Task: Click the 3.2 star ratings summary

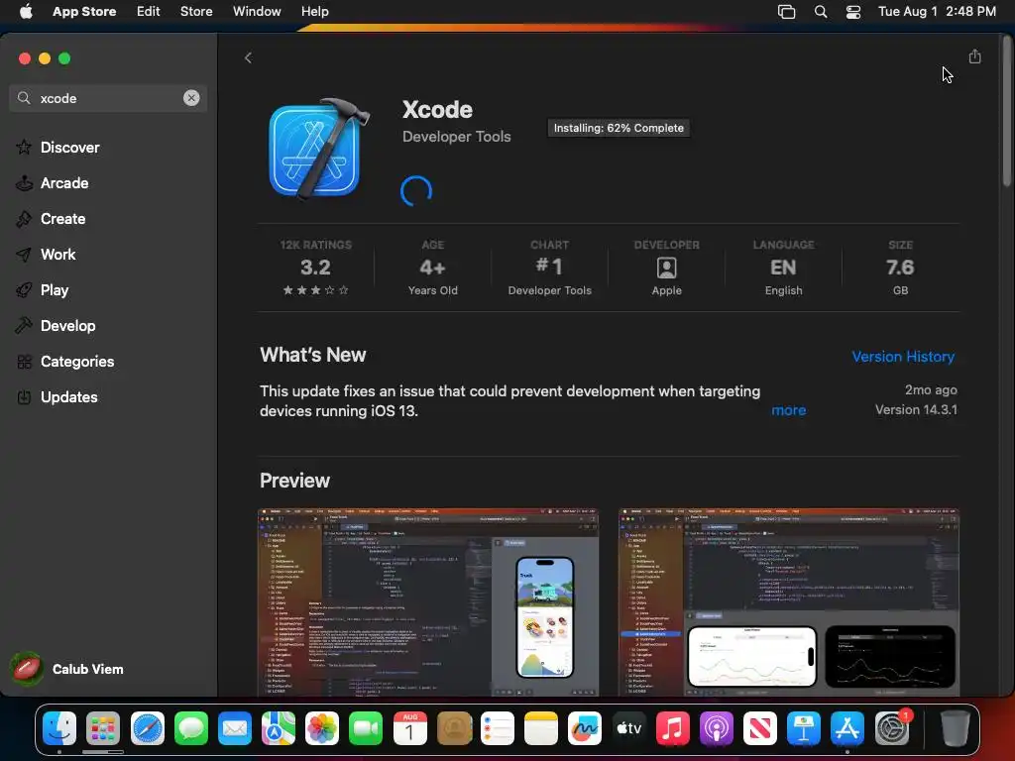Action: tap(316, 268)
